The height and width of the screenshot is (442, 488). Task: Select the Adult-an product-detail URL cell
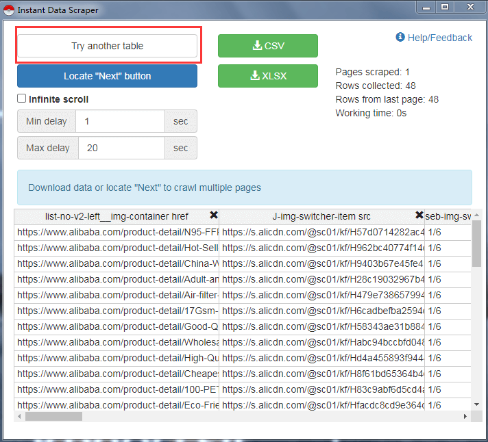117,280
